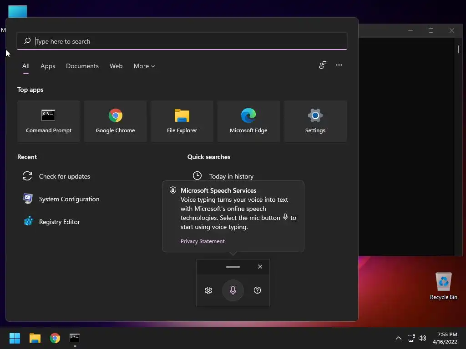Minimize the background Command Prompt window
The height and width of the screenshot is (349, 466).
click(410, 30)
